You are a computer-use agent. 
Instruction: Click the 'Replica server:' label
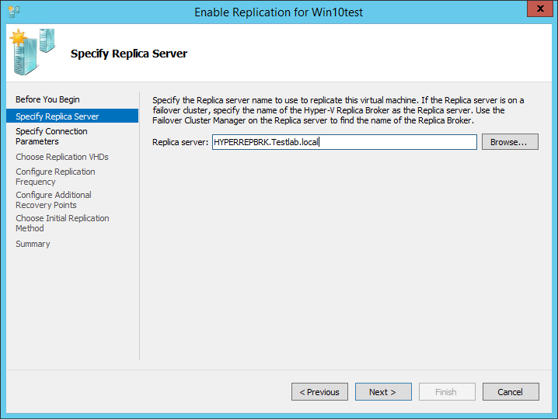point(180,142)
